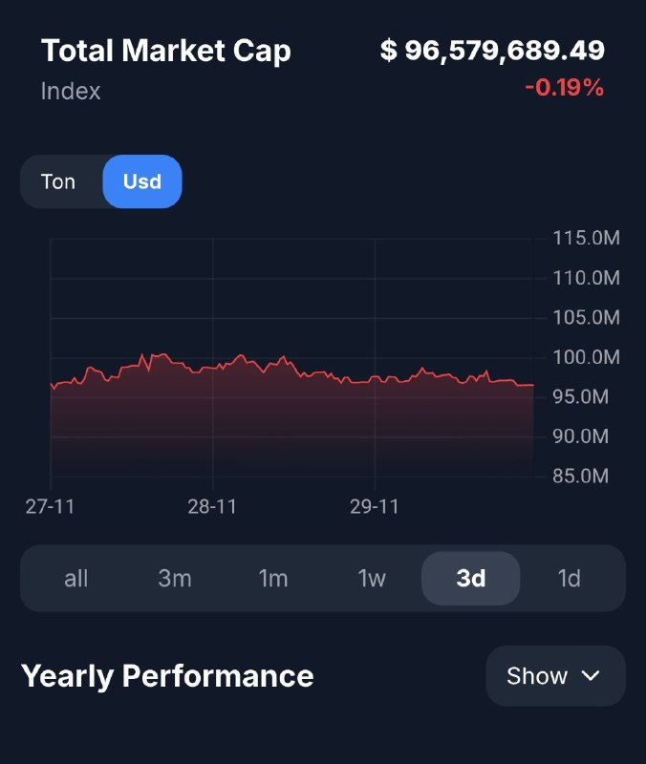Image resolution: width=646 pixels, height=764 pixels.
Task: Switch currency to Ton
Action: pyautogui.click(x=58, y=181)
